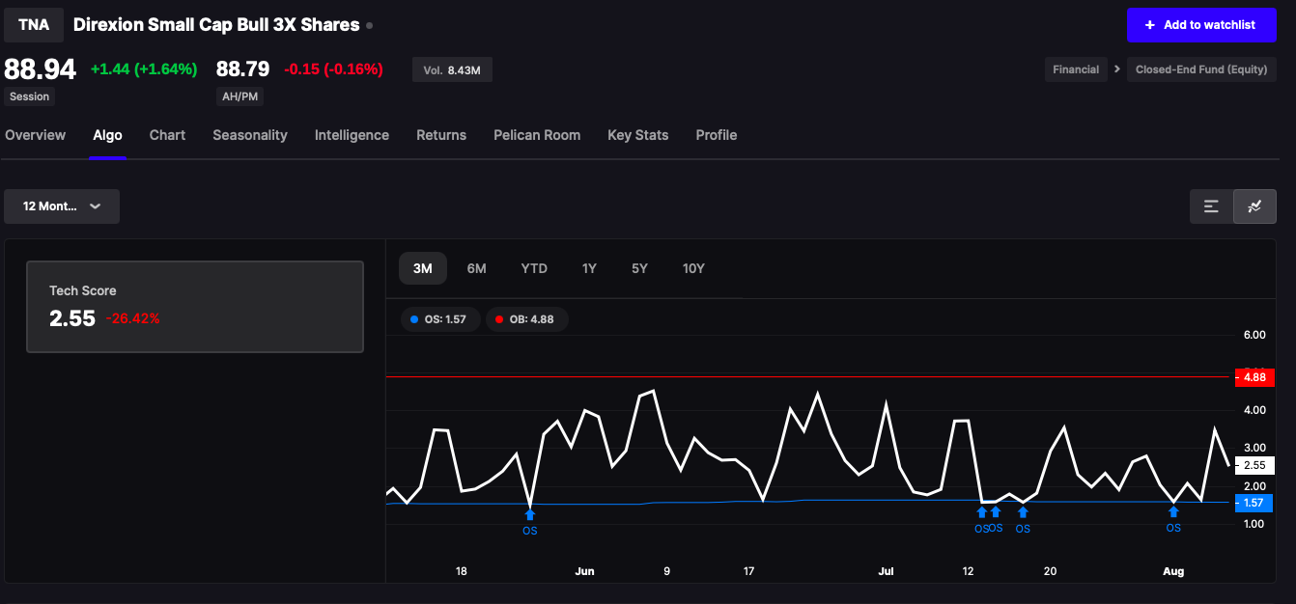Click the +1.44 (+1.64%) session change
Screen dimensions: 1296x604
click(144, 69)
